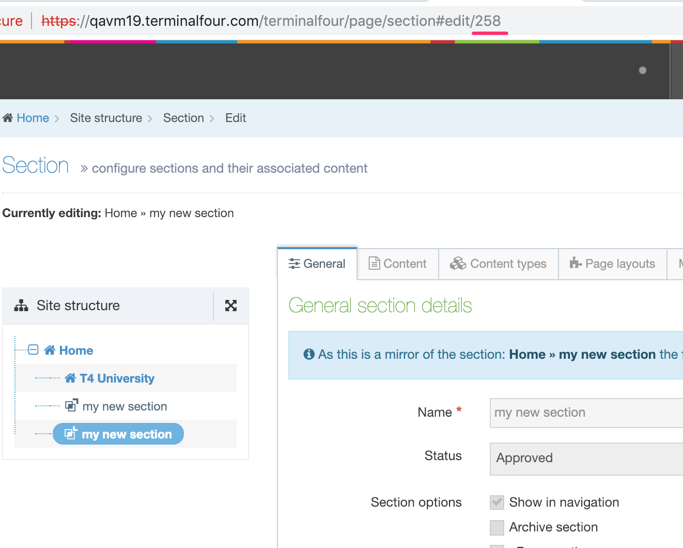The image size is (683, 548).
Task: Click the mirror icon in highlighted my new section
Action: click(x=70, y=433)
